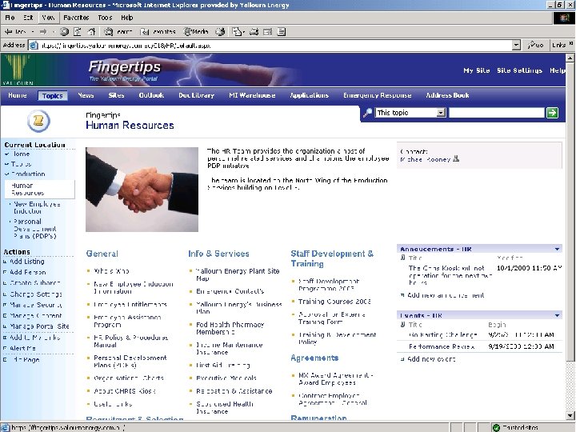Go to the Home navigation tab
Image resolution: width=576 pixels, height=432 pixels.
[x=18, y=95]
